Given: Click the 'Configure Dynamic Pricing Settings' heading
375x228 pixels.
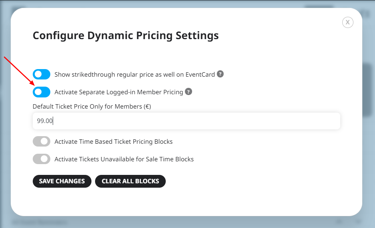Looking at the screenshot, I should (125, 36).
